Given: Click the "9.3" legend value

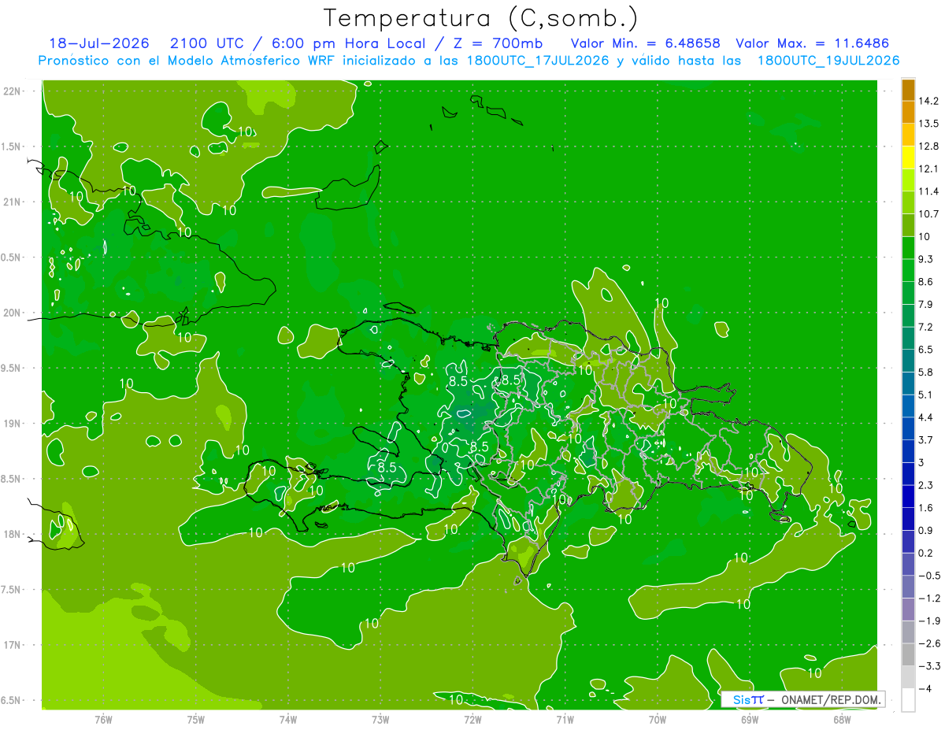Looking at the screenshot, I should (926, 259).
